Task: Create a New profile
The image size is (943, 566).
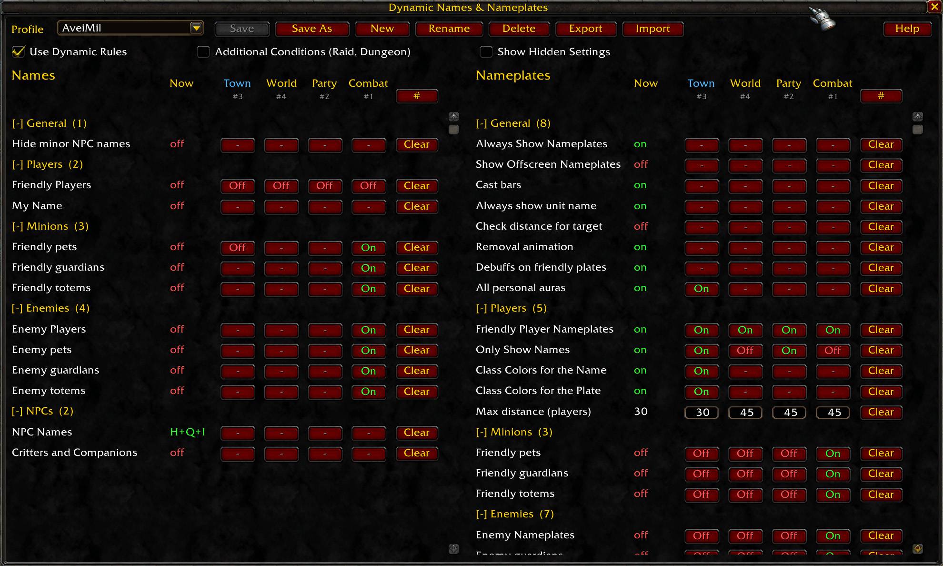Action: tap(382, 29)
